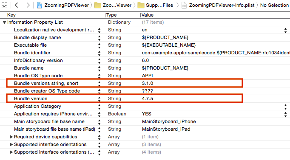Select the short version value 3.1.0
Screen dimensions: 290x160
point(148,83)
